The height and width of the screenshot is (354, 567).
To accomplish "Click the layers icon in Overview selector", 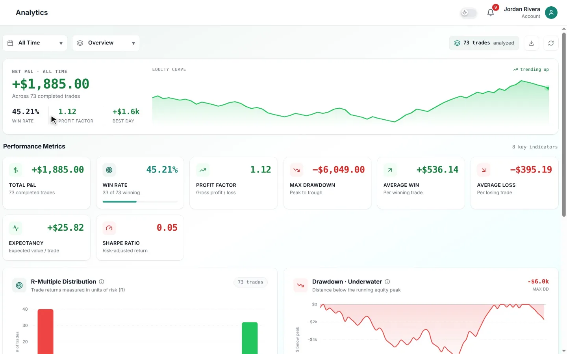I will tap(80, 43).
